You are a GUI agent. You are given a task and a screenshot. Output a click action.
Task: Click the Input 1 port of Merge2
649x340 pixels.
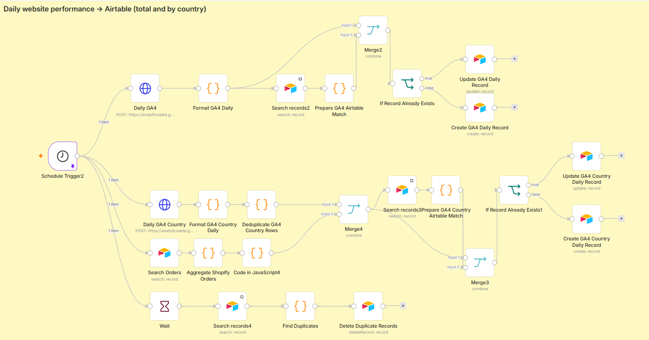point(359,26)
